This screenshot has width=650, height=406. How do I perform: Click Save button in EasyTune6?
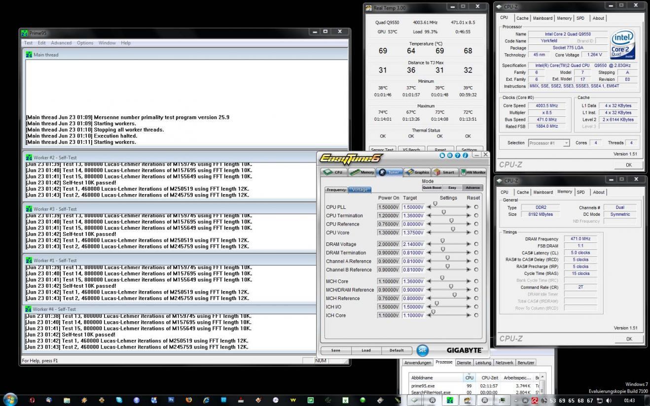(x=336, y=350)
